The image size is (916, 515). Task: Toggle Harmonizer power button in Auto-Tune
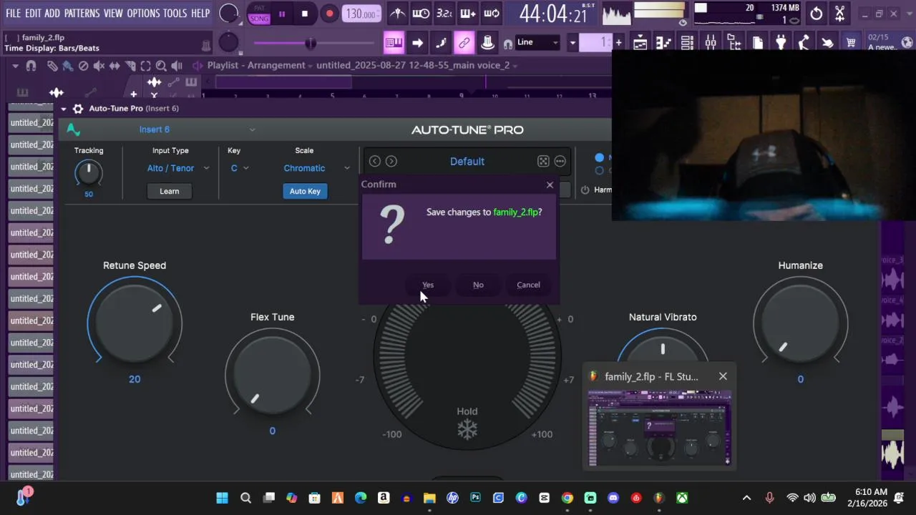tap(585, 190)
